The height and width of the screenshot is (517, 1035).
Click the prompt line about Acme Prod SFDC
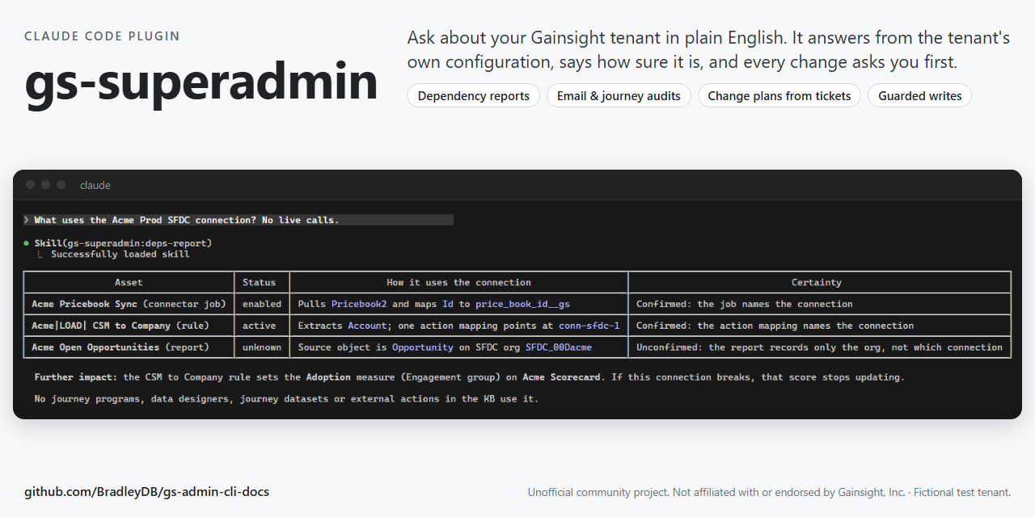tap(239, 220)
